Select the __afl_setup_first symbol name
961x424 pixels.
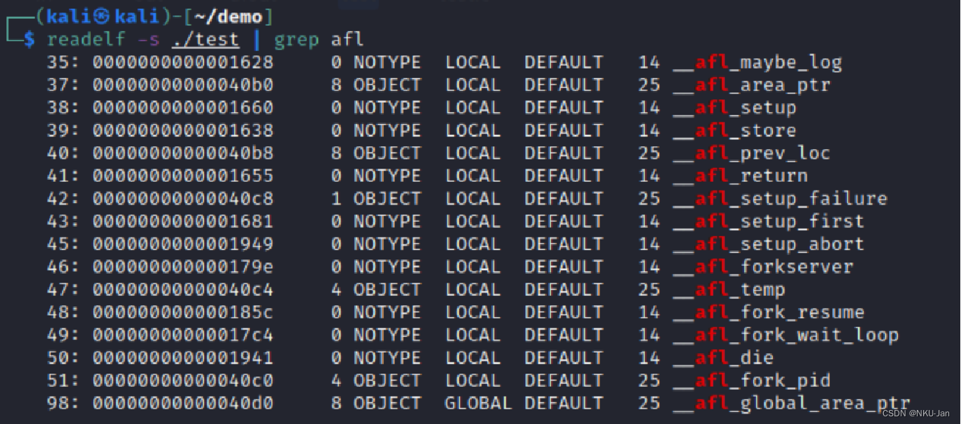tap(768, 222)
